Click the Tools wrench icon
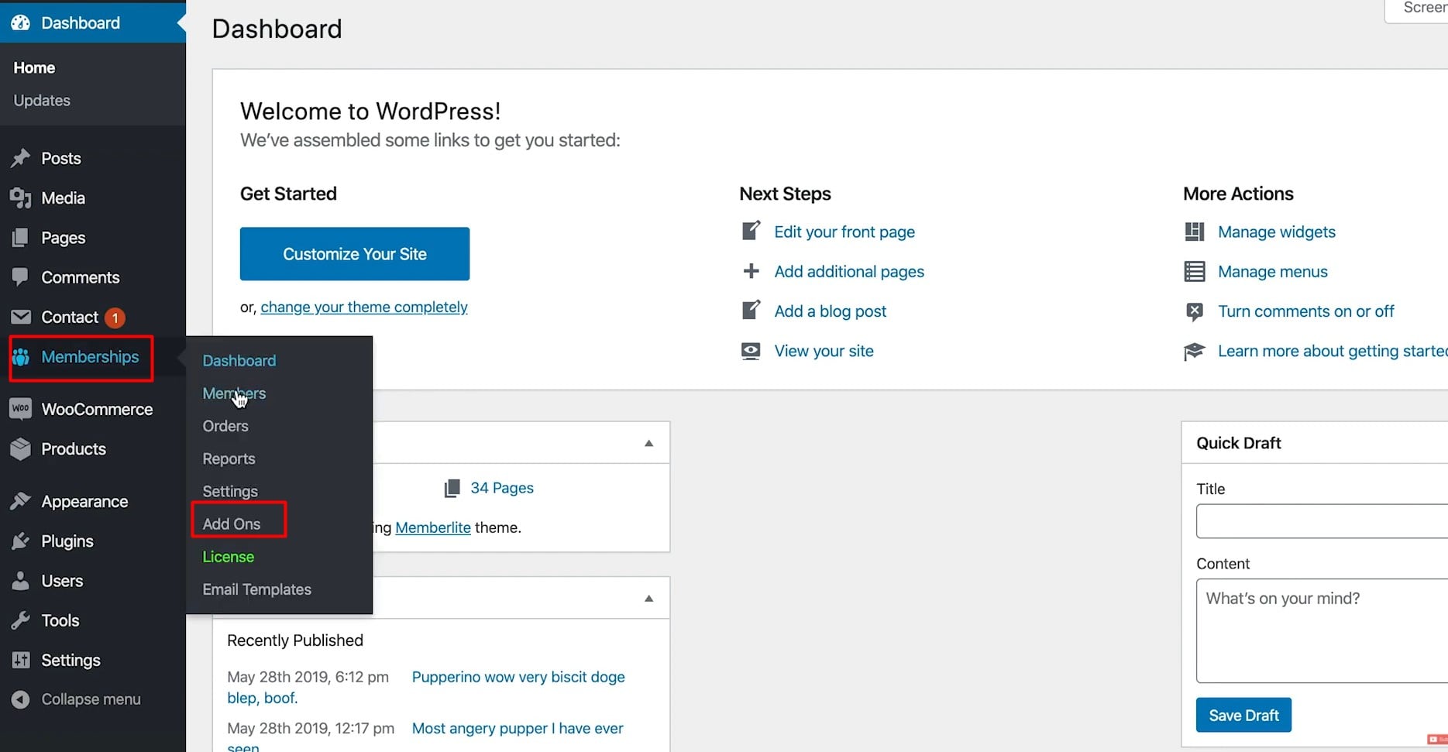Viewport: 1448px width, 752px height. [x=21, y=620]
